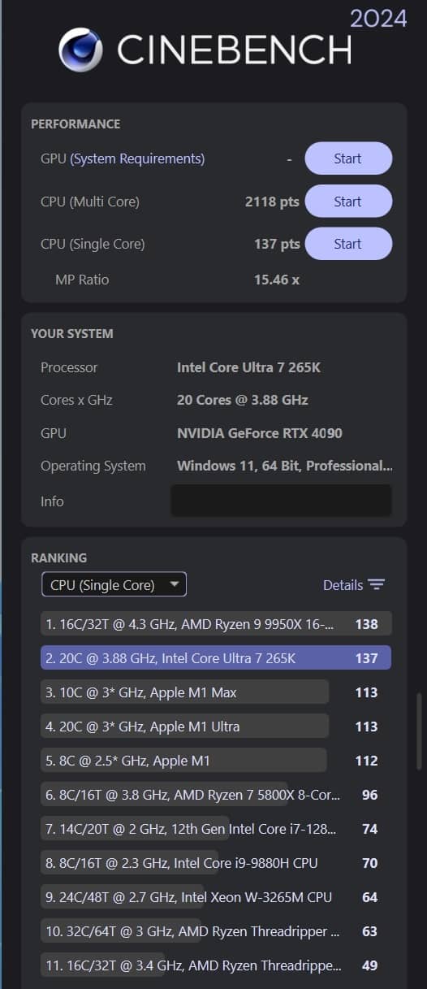Select the Apple M1 Max ranking bar
The image size is (427, 989).
(185, 692)
